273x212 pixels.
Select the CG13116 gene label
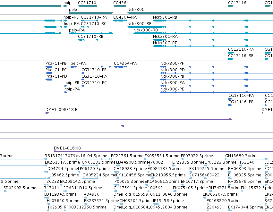click(x=237, y=3)
